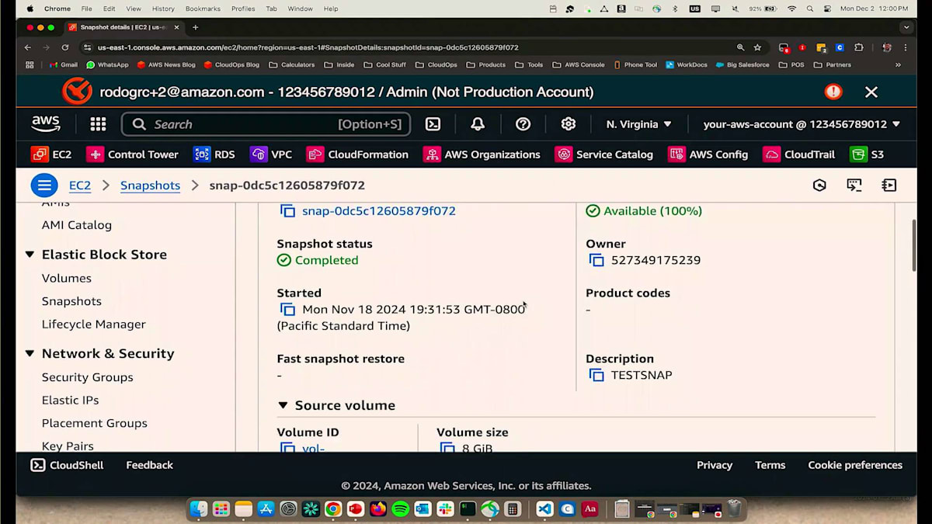Show all Chrome bookmarks with the chevron
Screen dimensions: 932x524
click(x=898, y=65)
